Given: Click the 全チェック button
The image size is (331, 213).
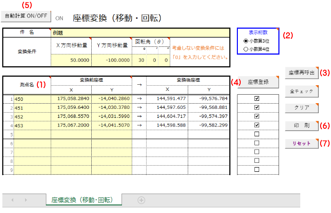Looking at the screenshot, I should click(x=302, y=91).
